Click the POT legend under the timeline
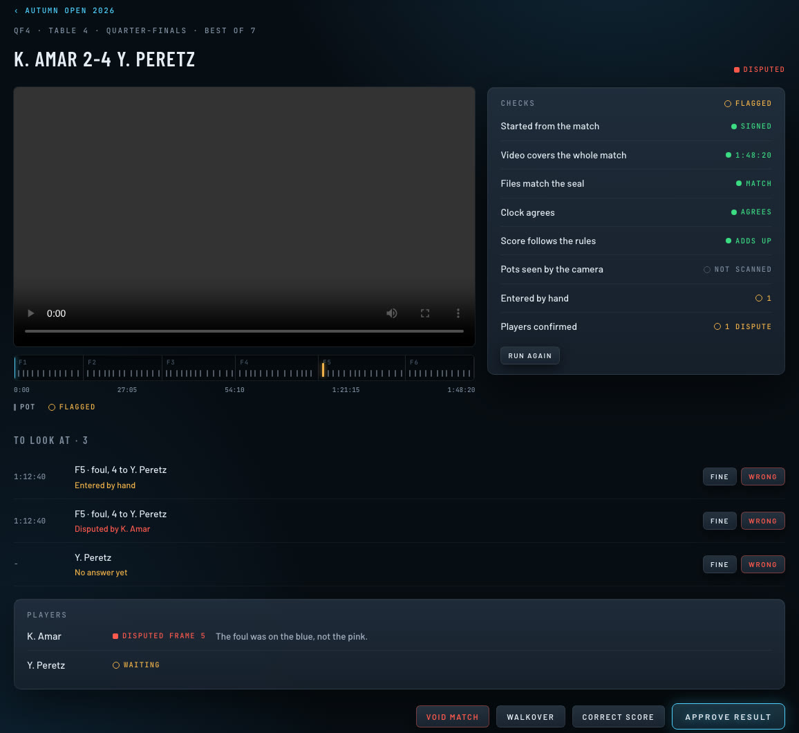Image resolution: width=799 pixels, height=733 pixels. click(x=24, y=407)
